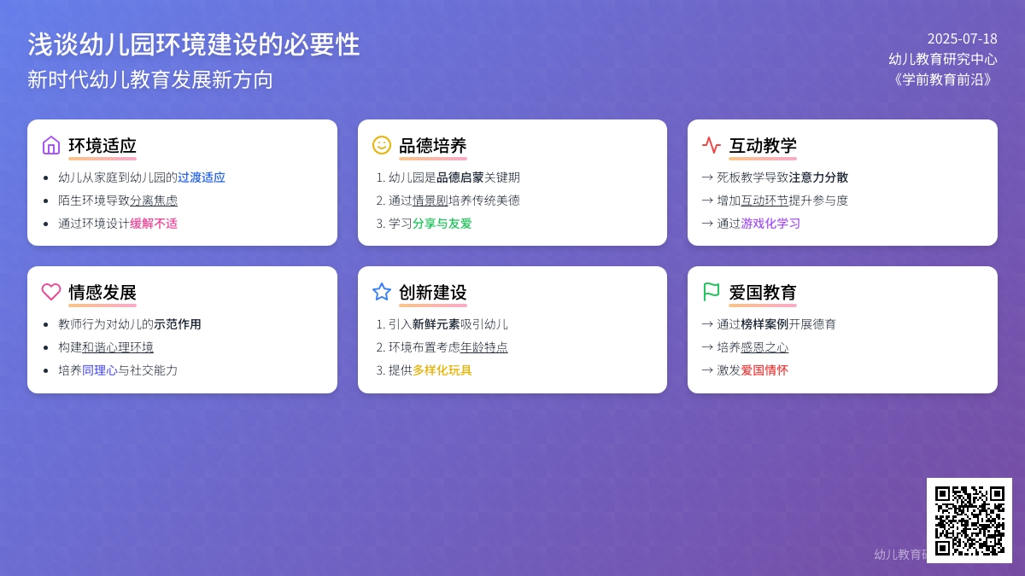Select the 互动教学 card heading

coord(763,146)
